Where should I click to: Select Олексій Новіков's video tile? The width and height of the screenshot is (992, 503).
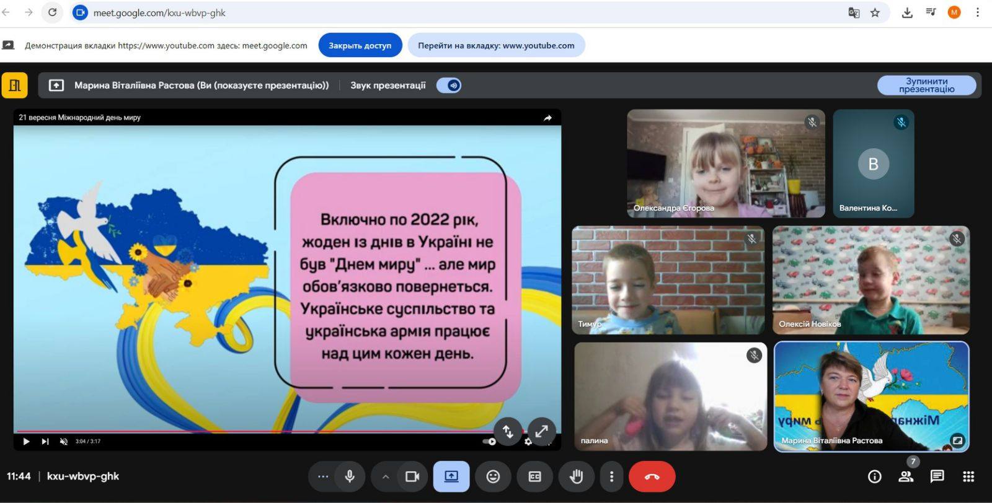[x=870, y=280]
